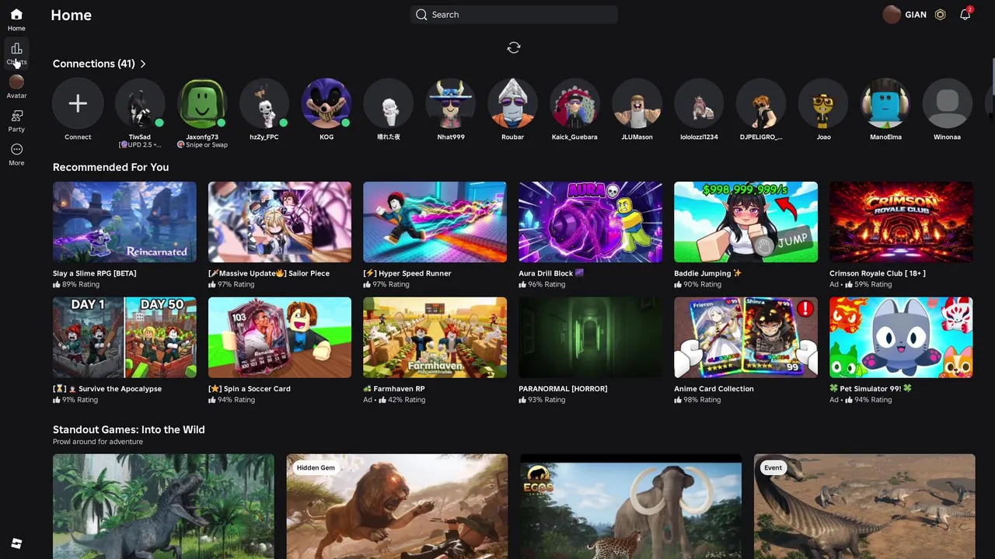Open the Party sidebar icon
Screen dimensions: 995x559
tap(16, 120)
